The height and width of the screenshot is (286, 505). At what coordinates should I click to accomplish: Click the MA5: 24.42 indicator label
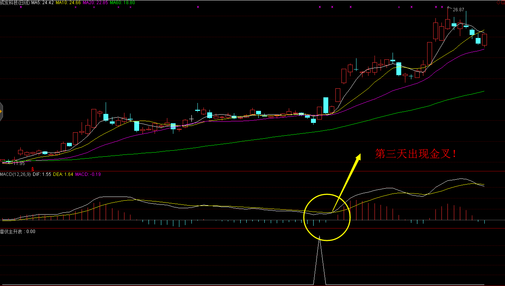point(42,3)
